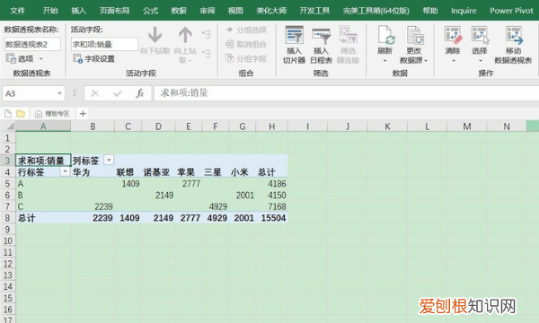Click the formula bar cancel X icon

coord(95,93)
